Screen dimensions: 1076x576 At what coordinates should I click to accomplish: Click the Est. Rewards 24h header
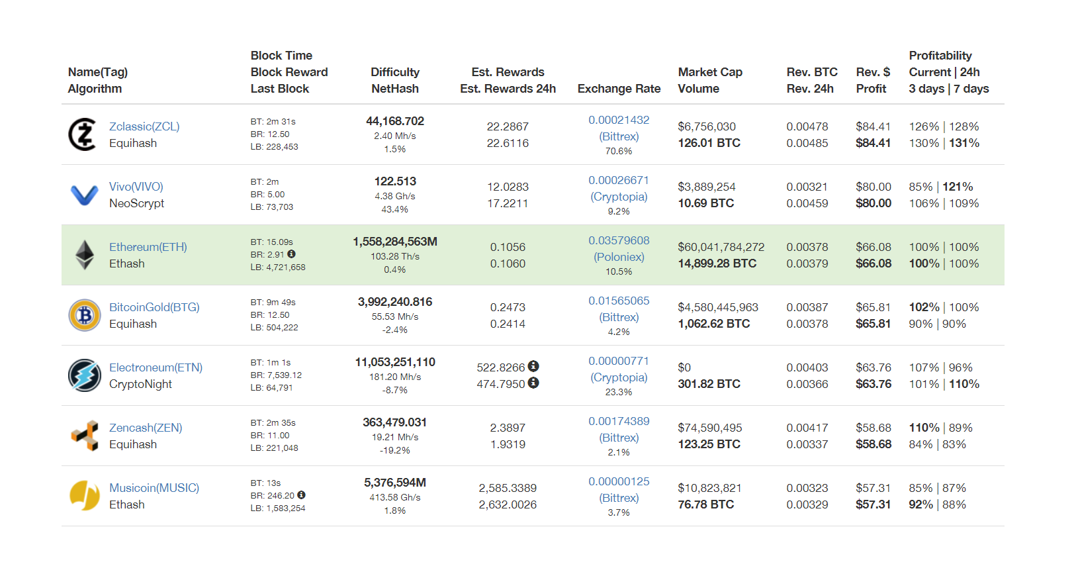[x=508, y=89]
